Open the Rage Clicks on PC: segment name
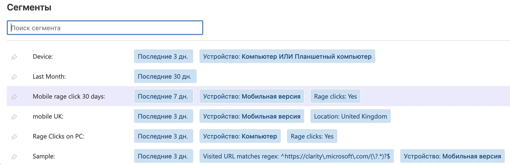Screen dimensions: 510x165 click(59, 136)
